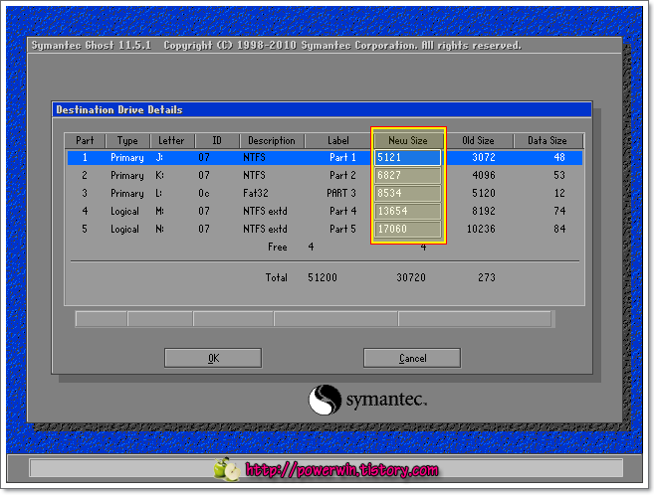Screen dimensions: 655x495
Task: Click old size value '8192'
Action: coord(484,211)
